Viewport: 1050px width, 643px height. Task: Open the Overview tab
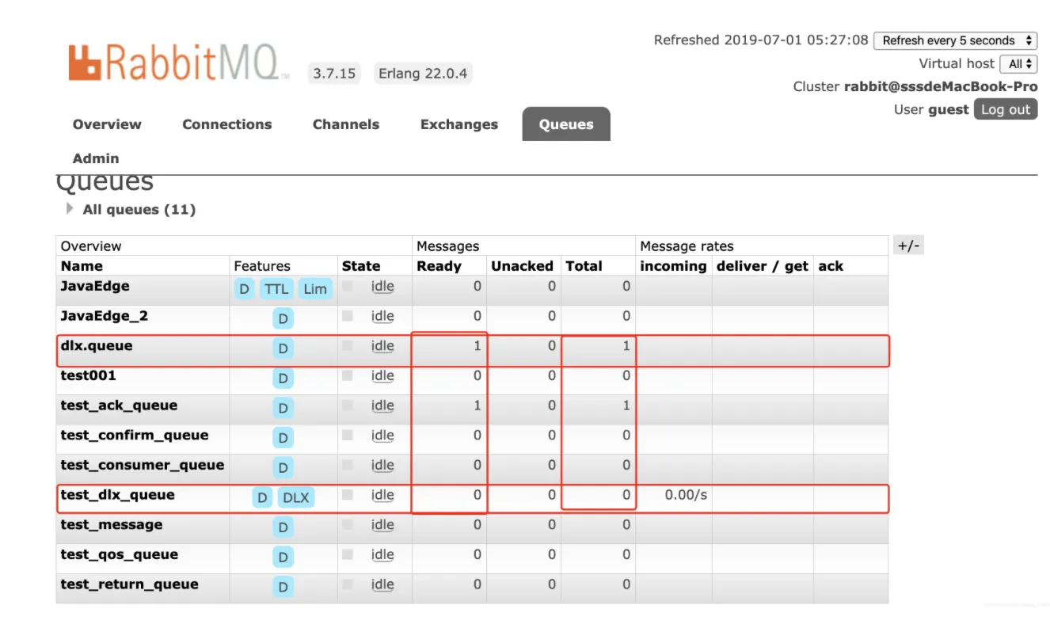[x=107, y=124]
